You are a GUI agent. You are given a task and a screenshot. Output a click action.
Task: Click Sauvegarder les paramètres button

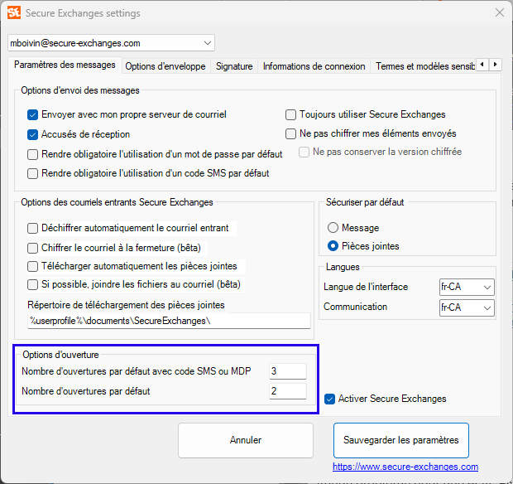click(400, 440)
